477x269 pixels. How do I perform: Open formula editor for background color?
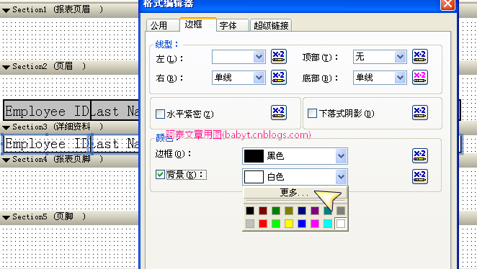click(420, 177)
